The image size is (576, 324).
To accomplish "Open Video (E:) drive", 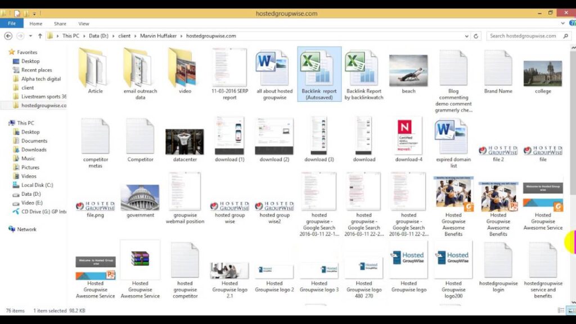I will coord(31,202).
